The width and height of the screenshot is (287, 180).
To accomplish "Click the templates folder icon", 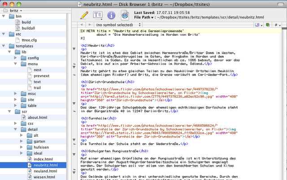I will [12, 46].
